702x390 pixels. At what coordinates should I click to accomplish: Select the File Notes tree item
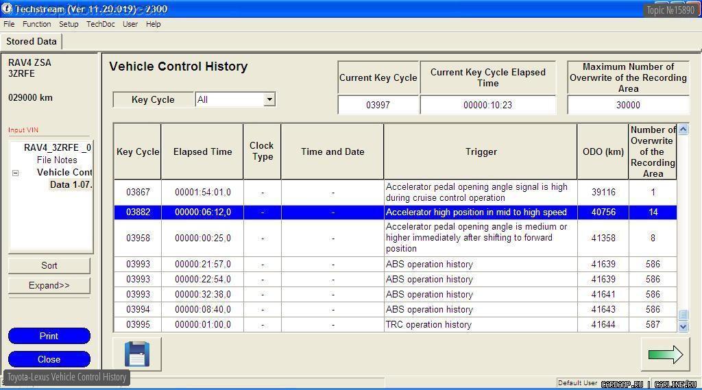[x=57, y=160]
